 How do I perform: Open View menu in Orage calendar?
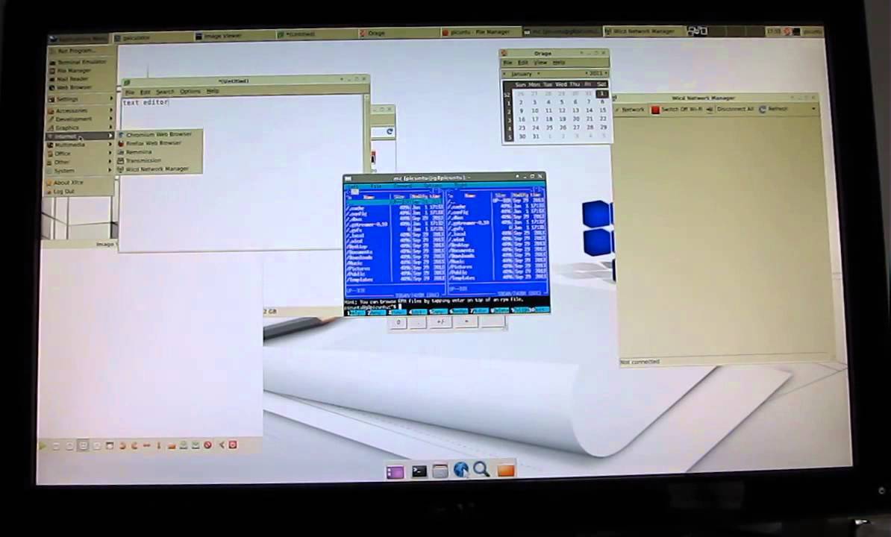click(541, 63)
